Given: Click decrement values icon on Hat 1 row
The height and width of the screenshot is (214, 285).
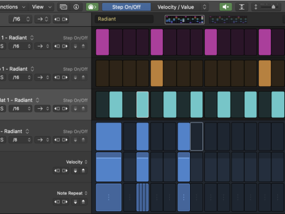Looking at the screenshot, I should pos(75,109).
